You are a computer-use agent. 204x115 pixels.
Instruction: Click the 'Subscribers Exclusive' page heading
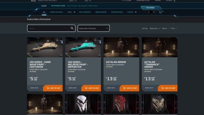pyautogui.click(x=39, y=19)
